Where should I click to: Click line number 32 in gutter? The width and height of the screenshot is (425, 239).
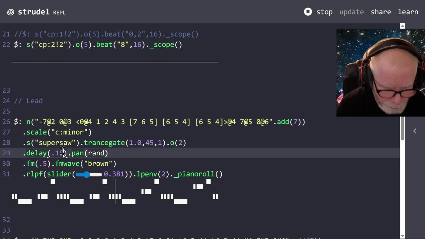(6, 220)
